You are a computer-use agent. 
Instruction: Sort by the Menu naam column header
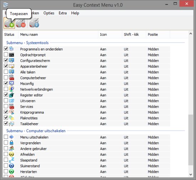58,35
